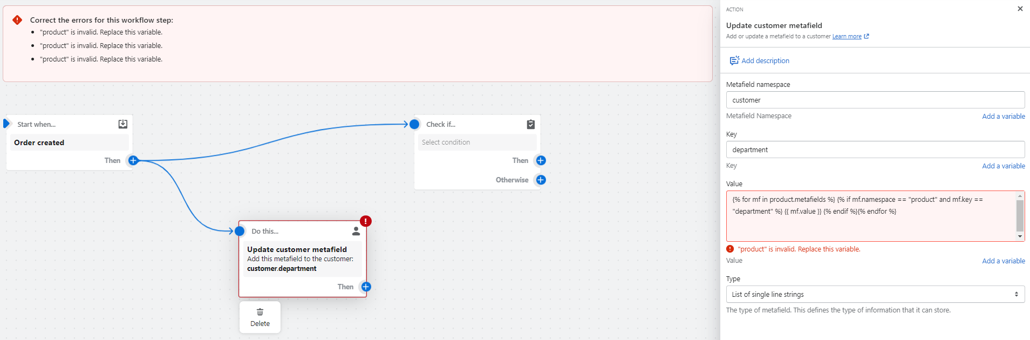
Task: Click the trash Delete button
Action: [x=260, y=317]
